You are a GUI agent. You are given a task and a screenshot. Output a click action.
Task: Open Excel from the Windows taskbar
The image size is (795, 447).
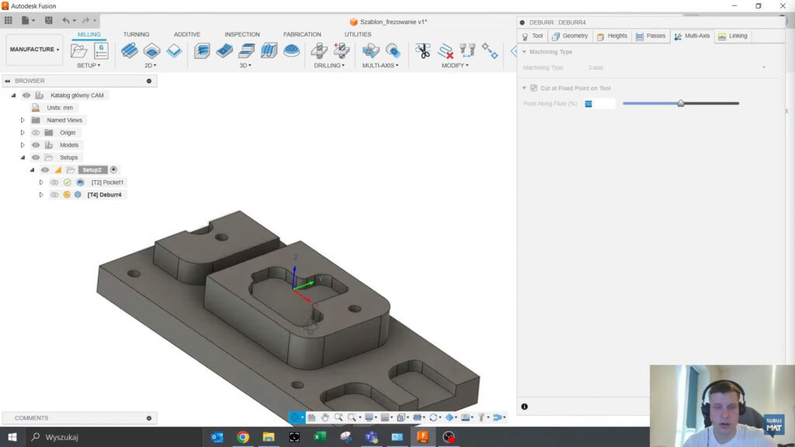(319, 437)
